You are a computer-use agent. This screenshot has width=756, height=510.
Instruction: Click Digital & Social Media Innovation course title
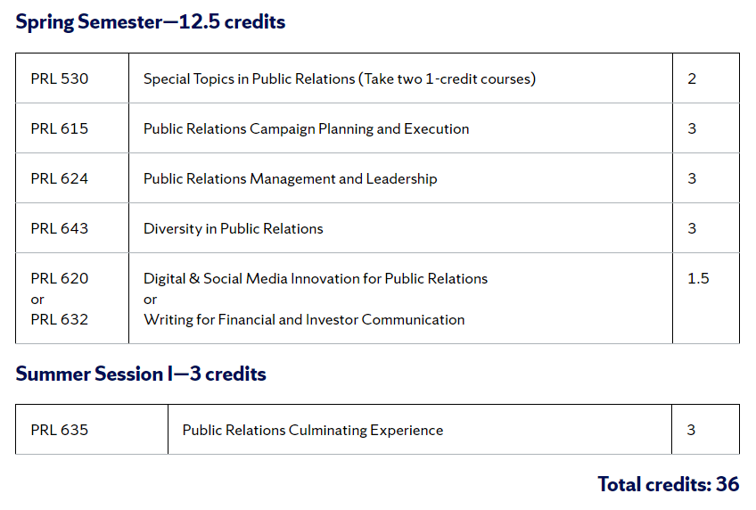[315, 278]
